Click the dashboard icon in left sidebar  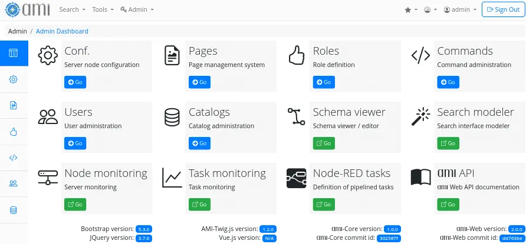pos(13,54)
